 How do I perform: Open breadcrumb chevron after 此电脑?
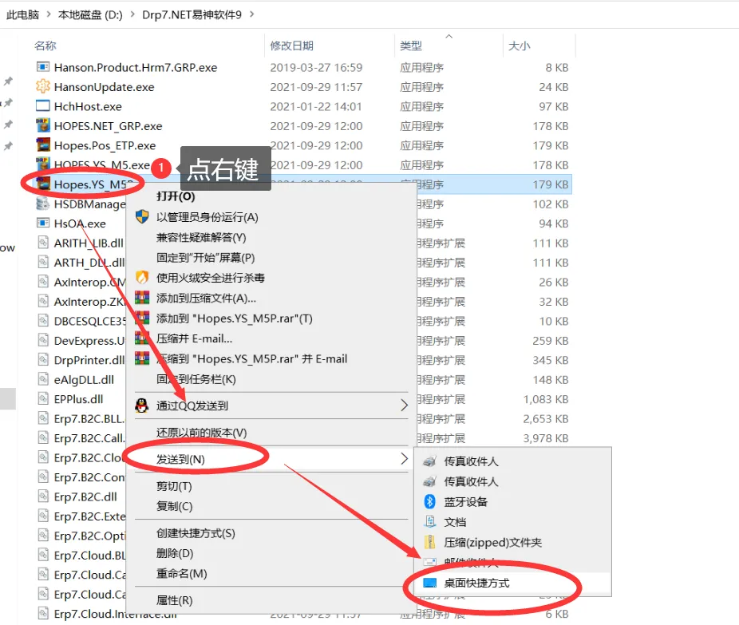pos(48,14)
